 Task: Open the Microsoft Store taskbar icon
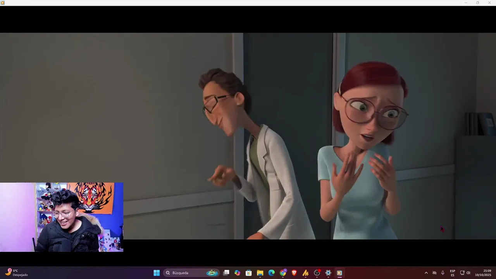249,273
